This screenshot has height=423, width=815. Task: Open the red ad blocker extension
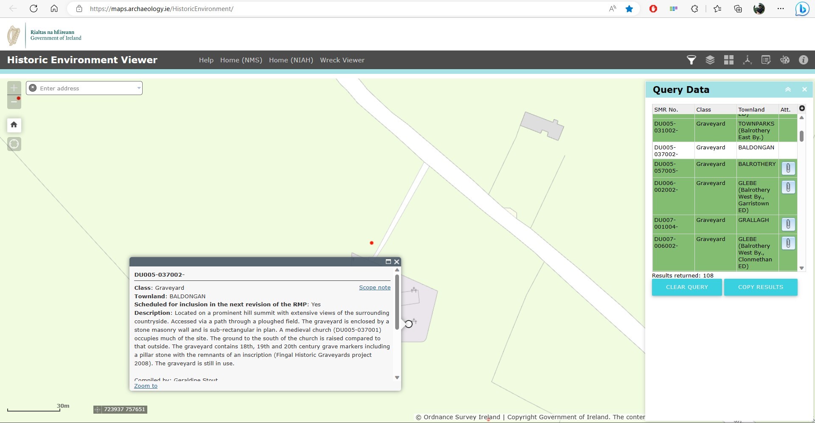[653, 8]
